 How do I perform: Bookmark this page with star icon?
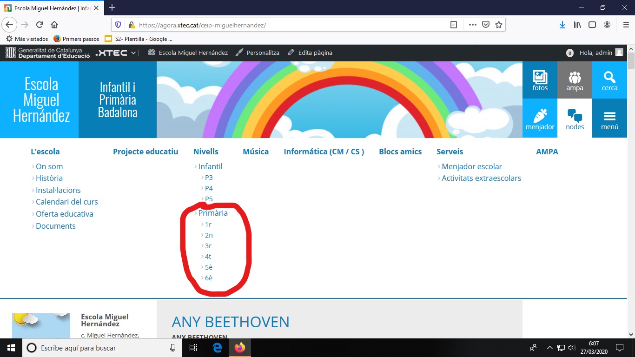[499, 25]
